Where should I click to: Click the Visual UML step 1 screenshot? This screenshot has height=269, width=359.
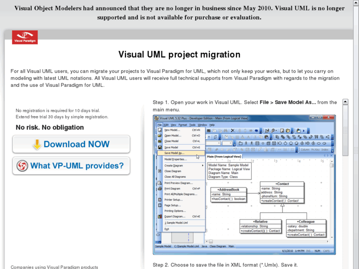pyautogui.click(x=244, y=185)
